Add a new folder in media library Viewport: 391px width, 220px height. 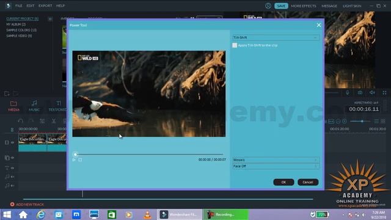click(x=7, y=94)
